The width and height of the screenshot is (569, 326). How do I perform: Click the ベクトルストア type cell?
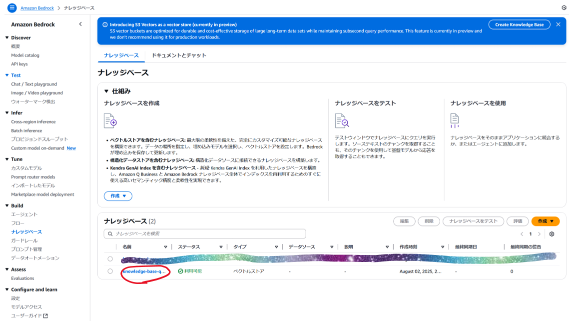(x=249, y=271)
